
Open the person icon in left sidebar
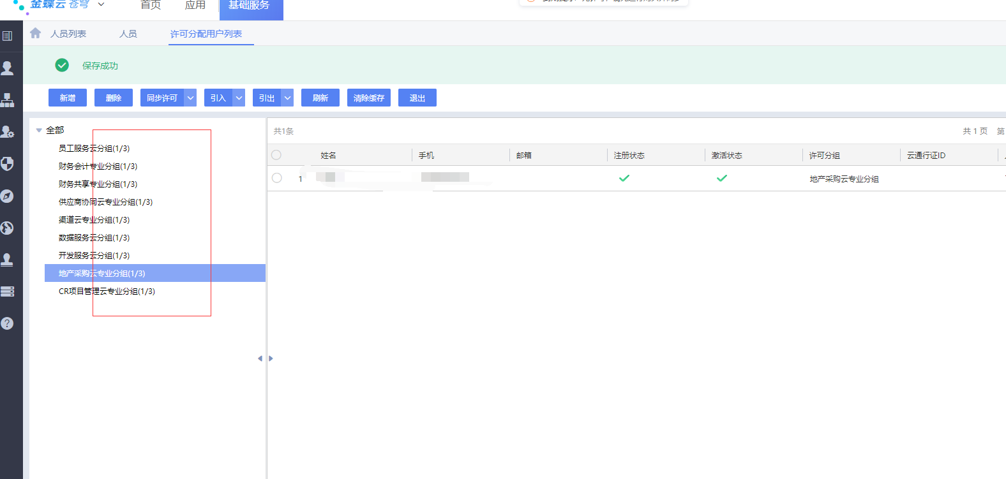(x=8, y=68)
